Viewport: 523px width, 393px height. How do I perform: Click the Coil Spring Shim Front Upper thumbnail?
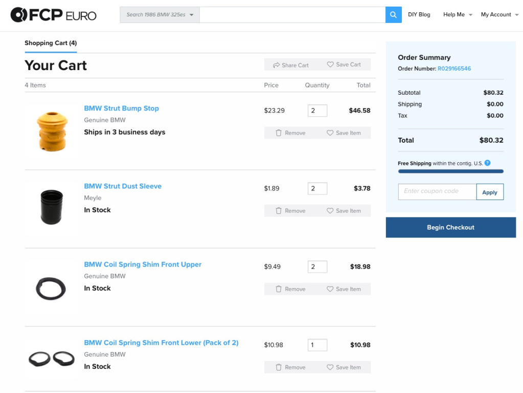point(51,289)
